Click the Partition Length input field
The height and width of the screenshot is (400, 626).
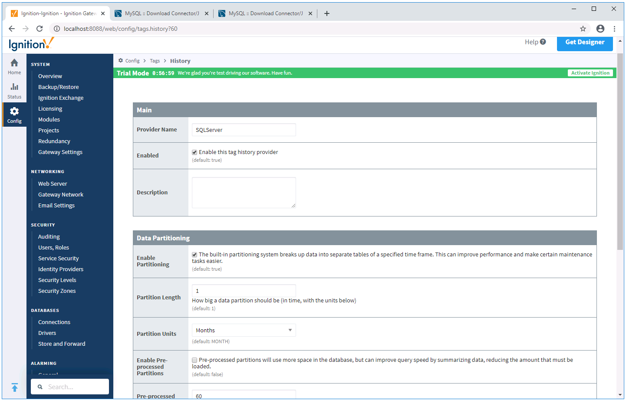[x=244, y=291]
